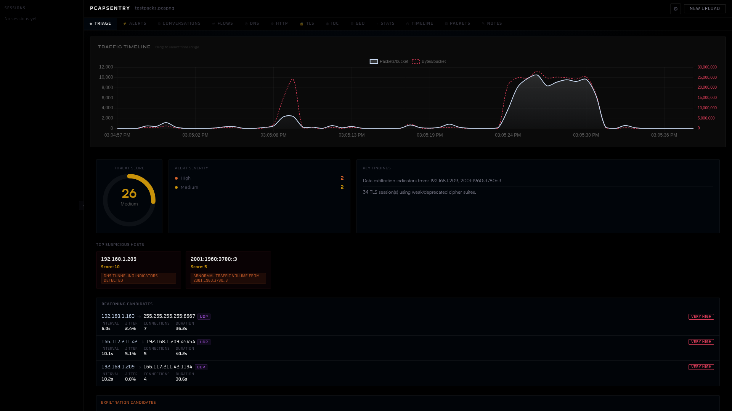
Task: Collapse the sessions sidebar with chevron handle
Action: click(82, 205)
